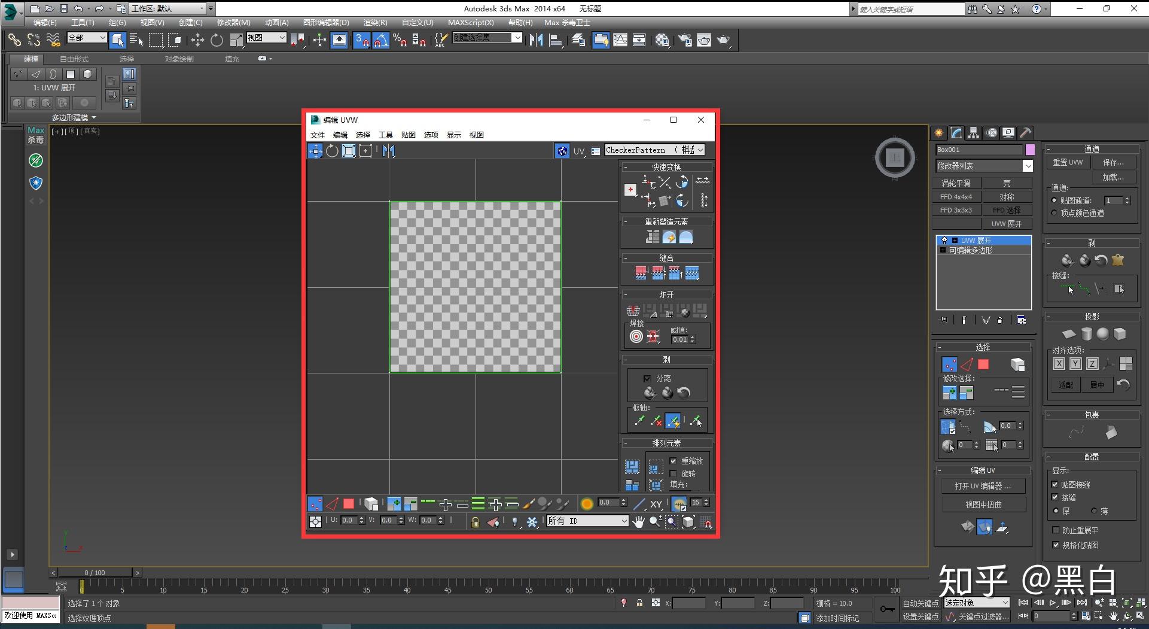
Task: Open the Modify panel tab icon
Action: (x=956, y=133)
